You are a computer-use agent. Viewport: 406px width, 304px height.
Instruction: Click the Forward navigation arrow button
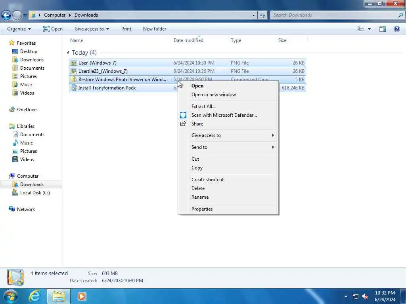17,15
